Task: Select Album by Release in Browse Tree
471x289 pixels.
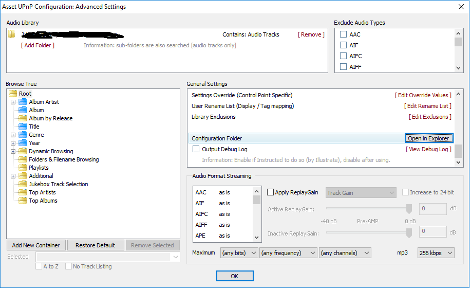Action: pos(50,118)
